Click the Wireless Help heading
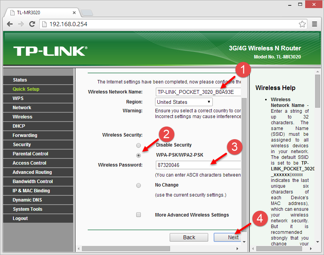Image resolution: width=324 pixels, height=255 pixels. tap(275, 88)
